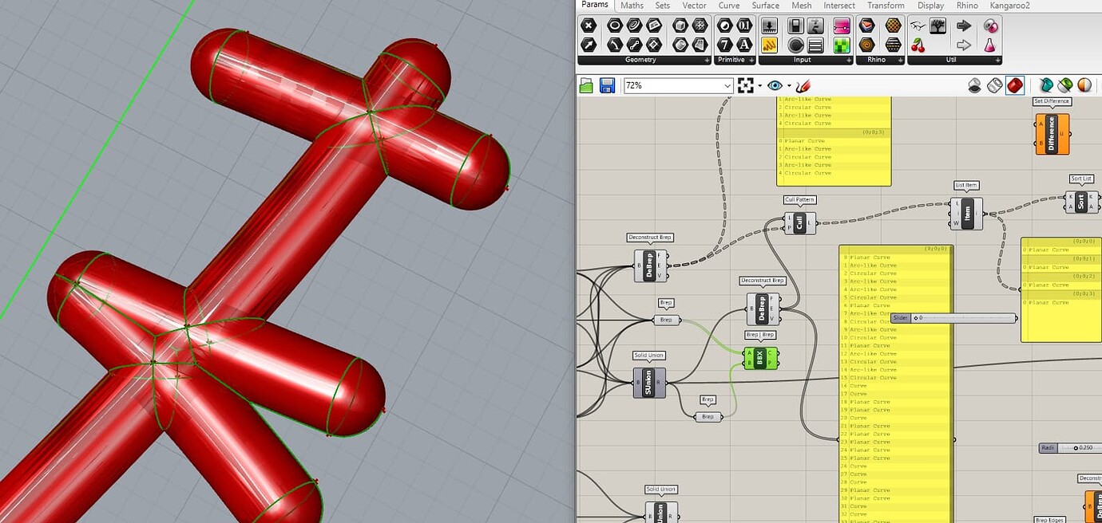
Task: Toggle the preview eye icon
Action: (773, 85)
